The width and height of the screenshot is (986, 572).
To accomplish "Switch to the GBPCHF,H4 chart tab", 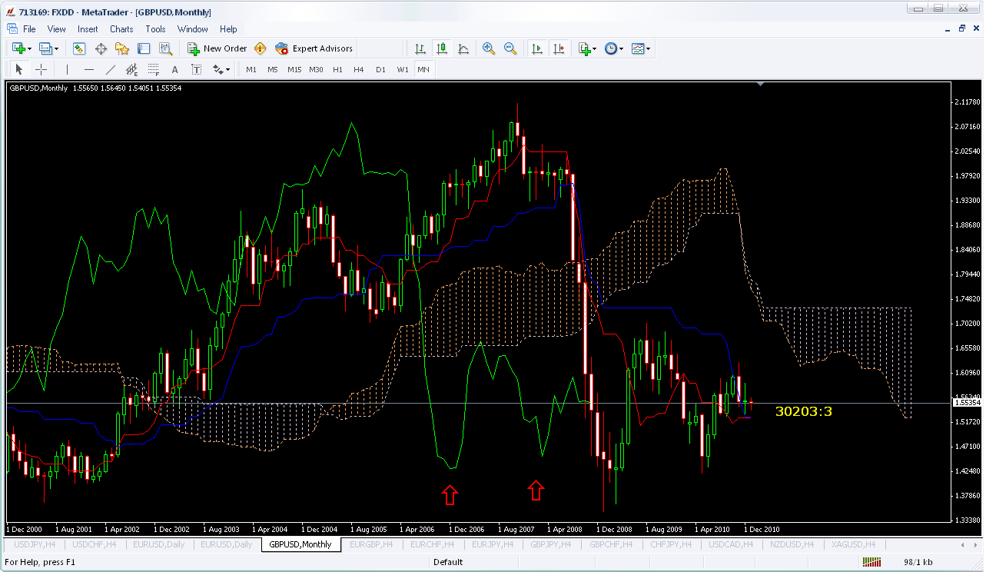I will pos(613,544).
